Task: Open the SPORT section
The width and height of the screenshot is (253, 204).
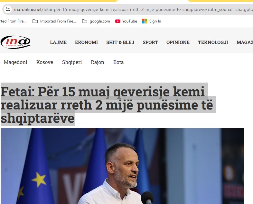Action: (150, 42)
